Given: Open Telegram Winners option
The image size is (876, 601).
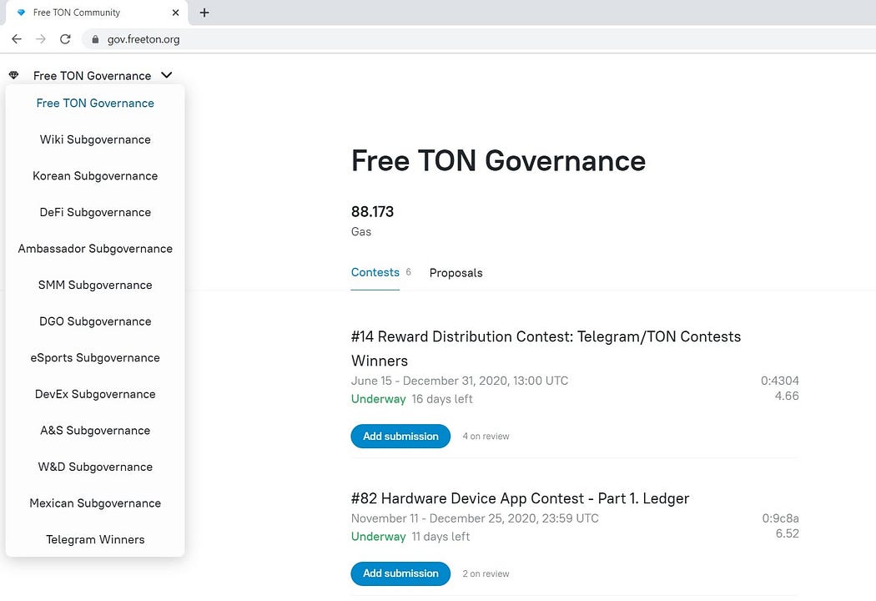Looking at the screenshot, I should tap(95, 539).
